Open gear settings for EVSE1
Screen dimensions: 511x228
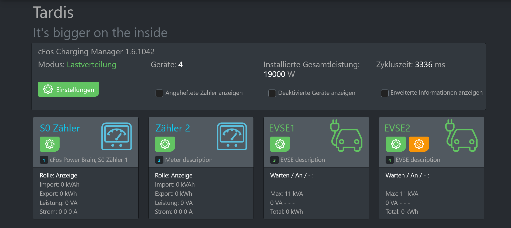click(x=280, y=144)
